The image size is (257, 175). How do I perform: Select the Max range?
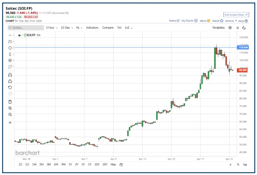[x=113, y=165]
